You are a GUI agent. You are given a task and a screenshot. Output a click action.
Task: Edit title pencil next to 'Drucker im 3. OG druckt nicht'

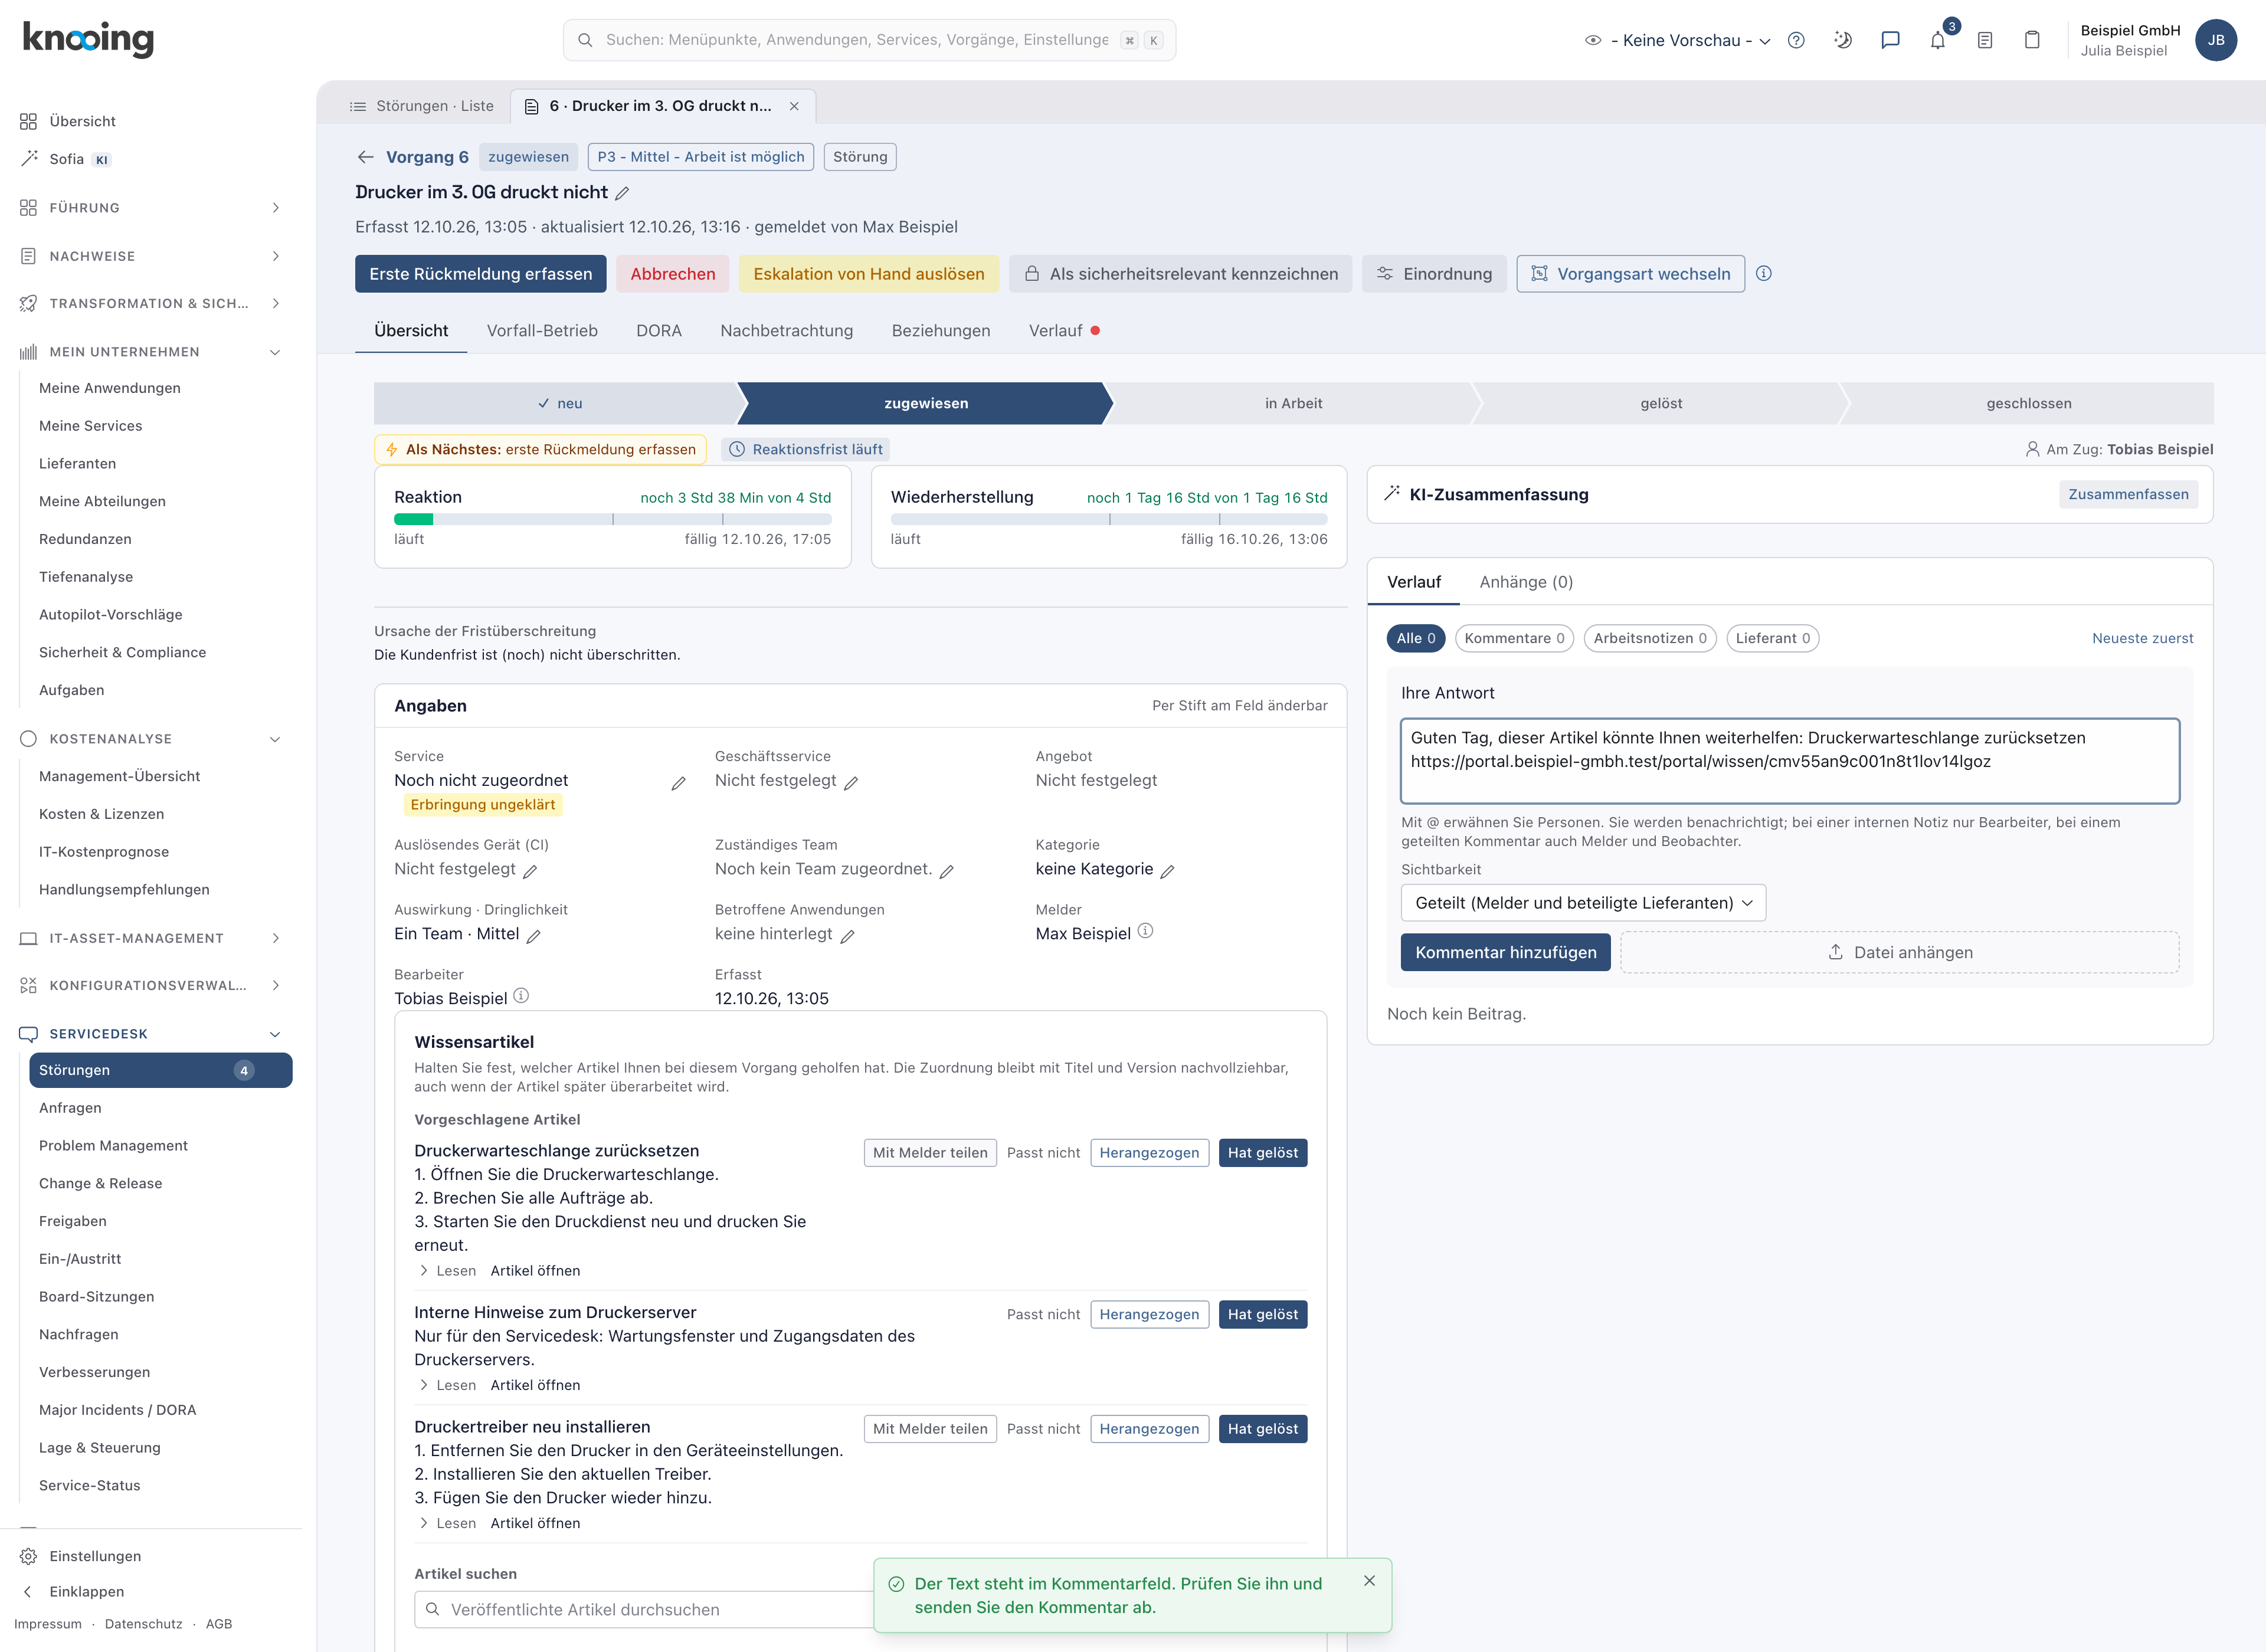[622, 193]
